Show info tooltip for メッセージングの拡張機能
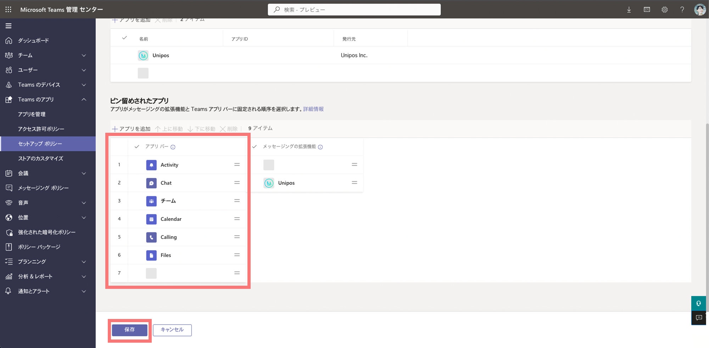Viewport: 709px width, 348px height. click(320, 147)
